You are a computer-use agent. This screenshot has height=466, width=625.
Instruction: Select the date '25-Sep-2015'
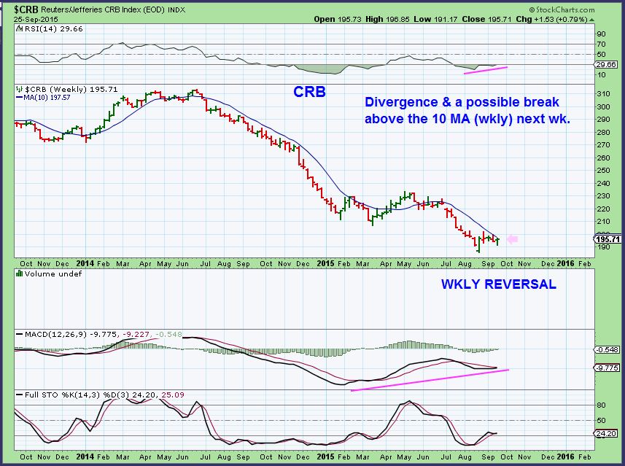pos(36,19)
